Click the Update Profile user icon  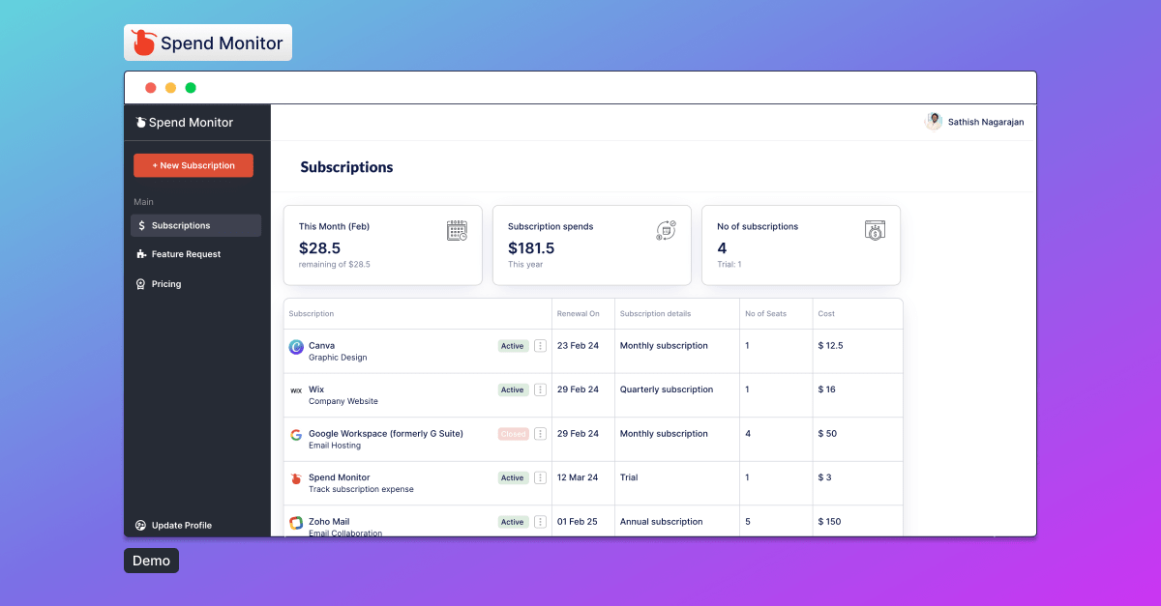tap(141, 526)
